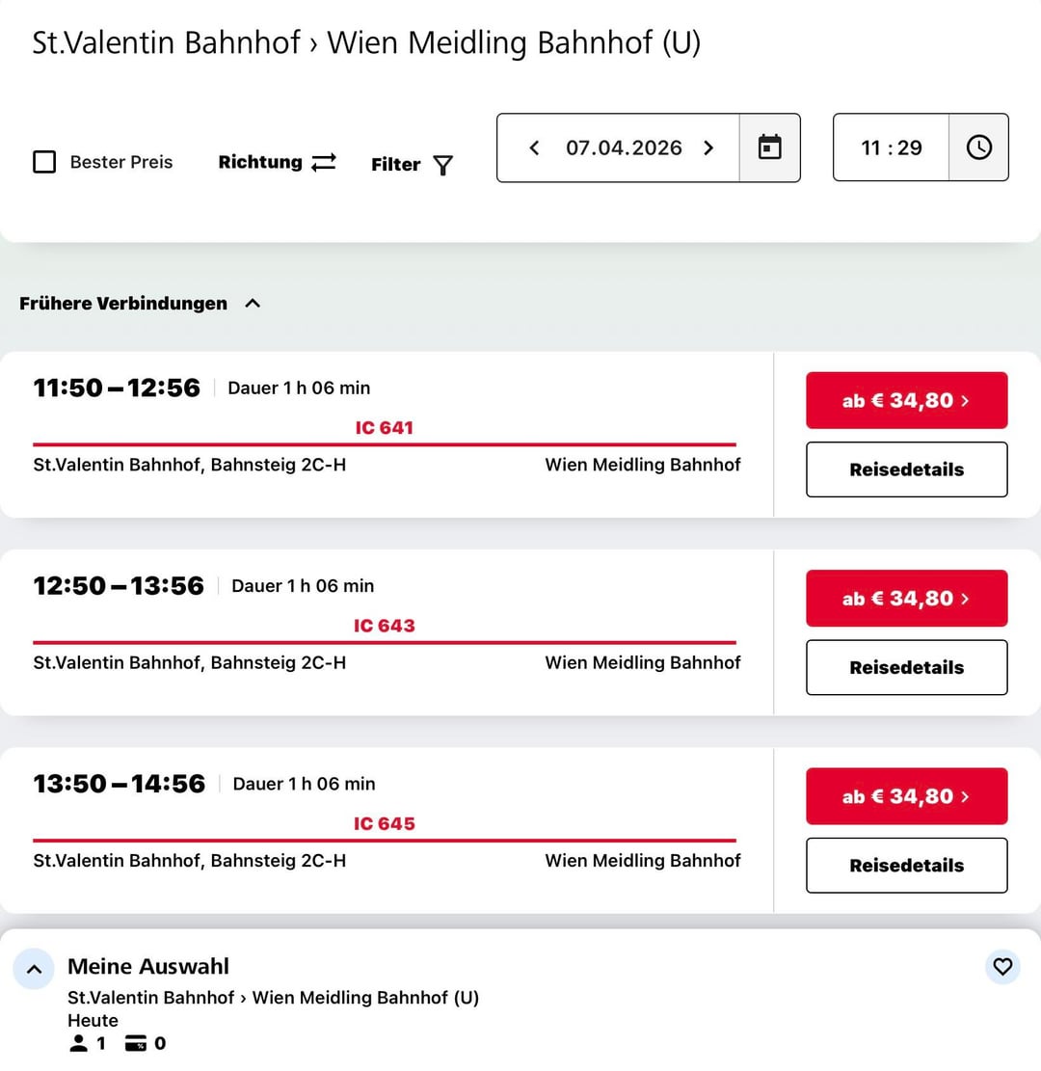Open the clock time picker icon
Image resolution: width=1041 pixels, height=1071 pixels.
[x=978, y=147]
